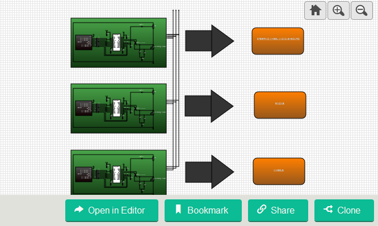
Task: Clone this circuit
Action: [344, 210]
